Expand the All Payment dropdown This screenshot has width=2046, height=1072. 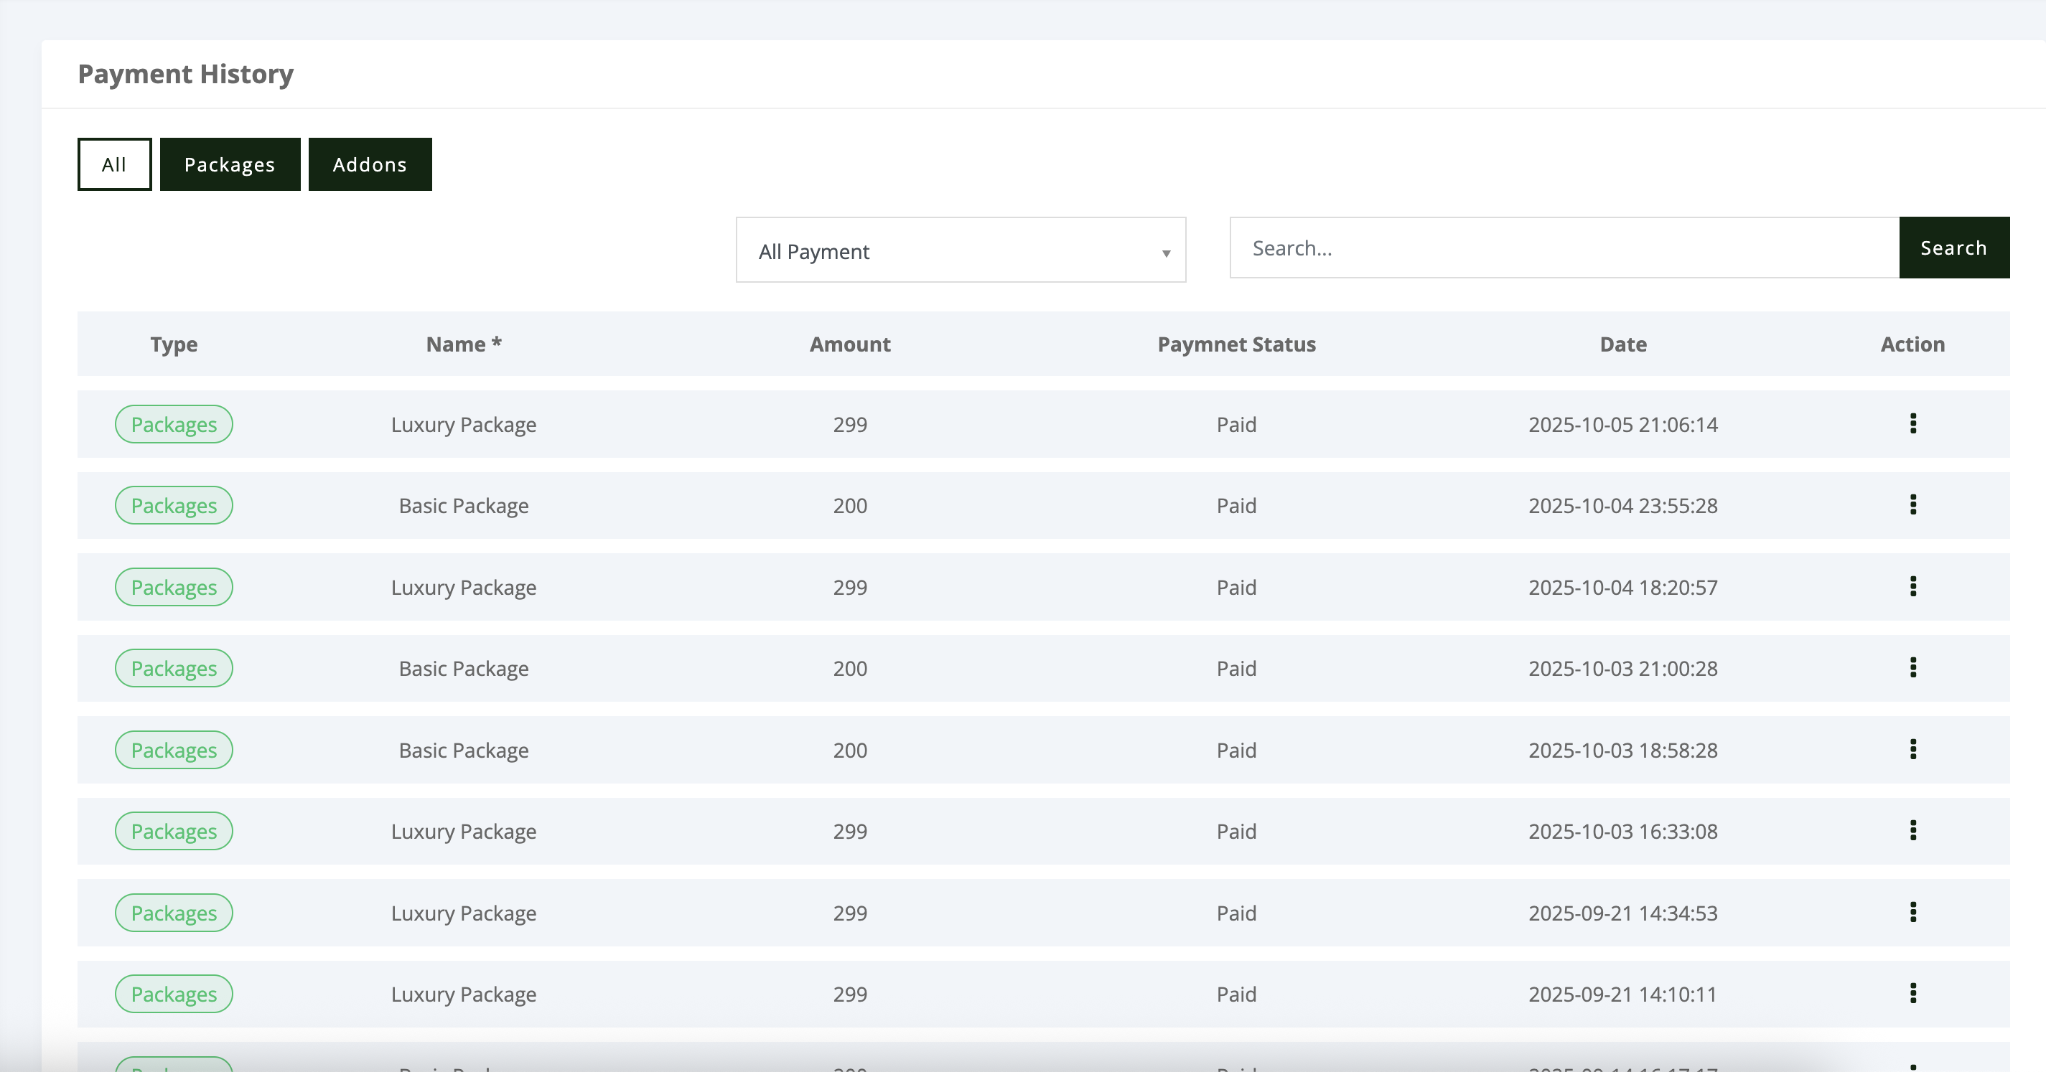(x=959, y=250)
